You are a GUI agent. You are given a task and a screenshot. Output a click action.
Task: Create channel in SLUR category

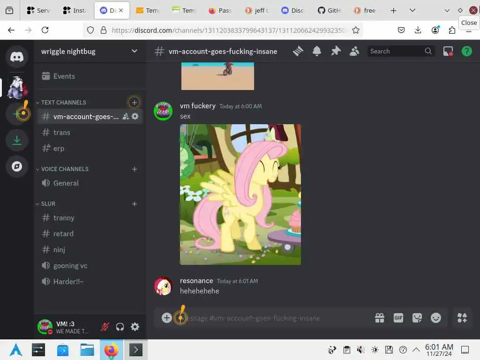pos(134,204)
